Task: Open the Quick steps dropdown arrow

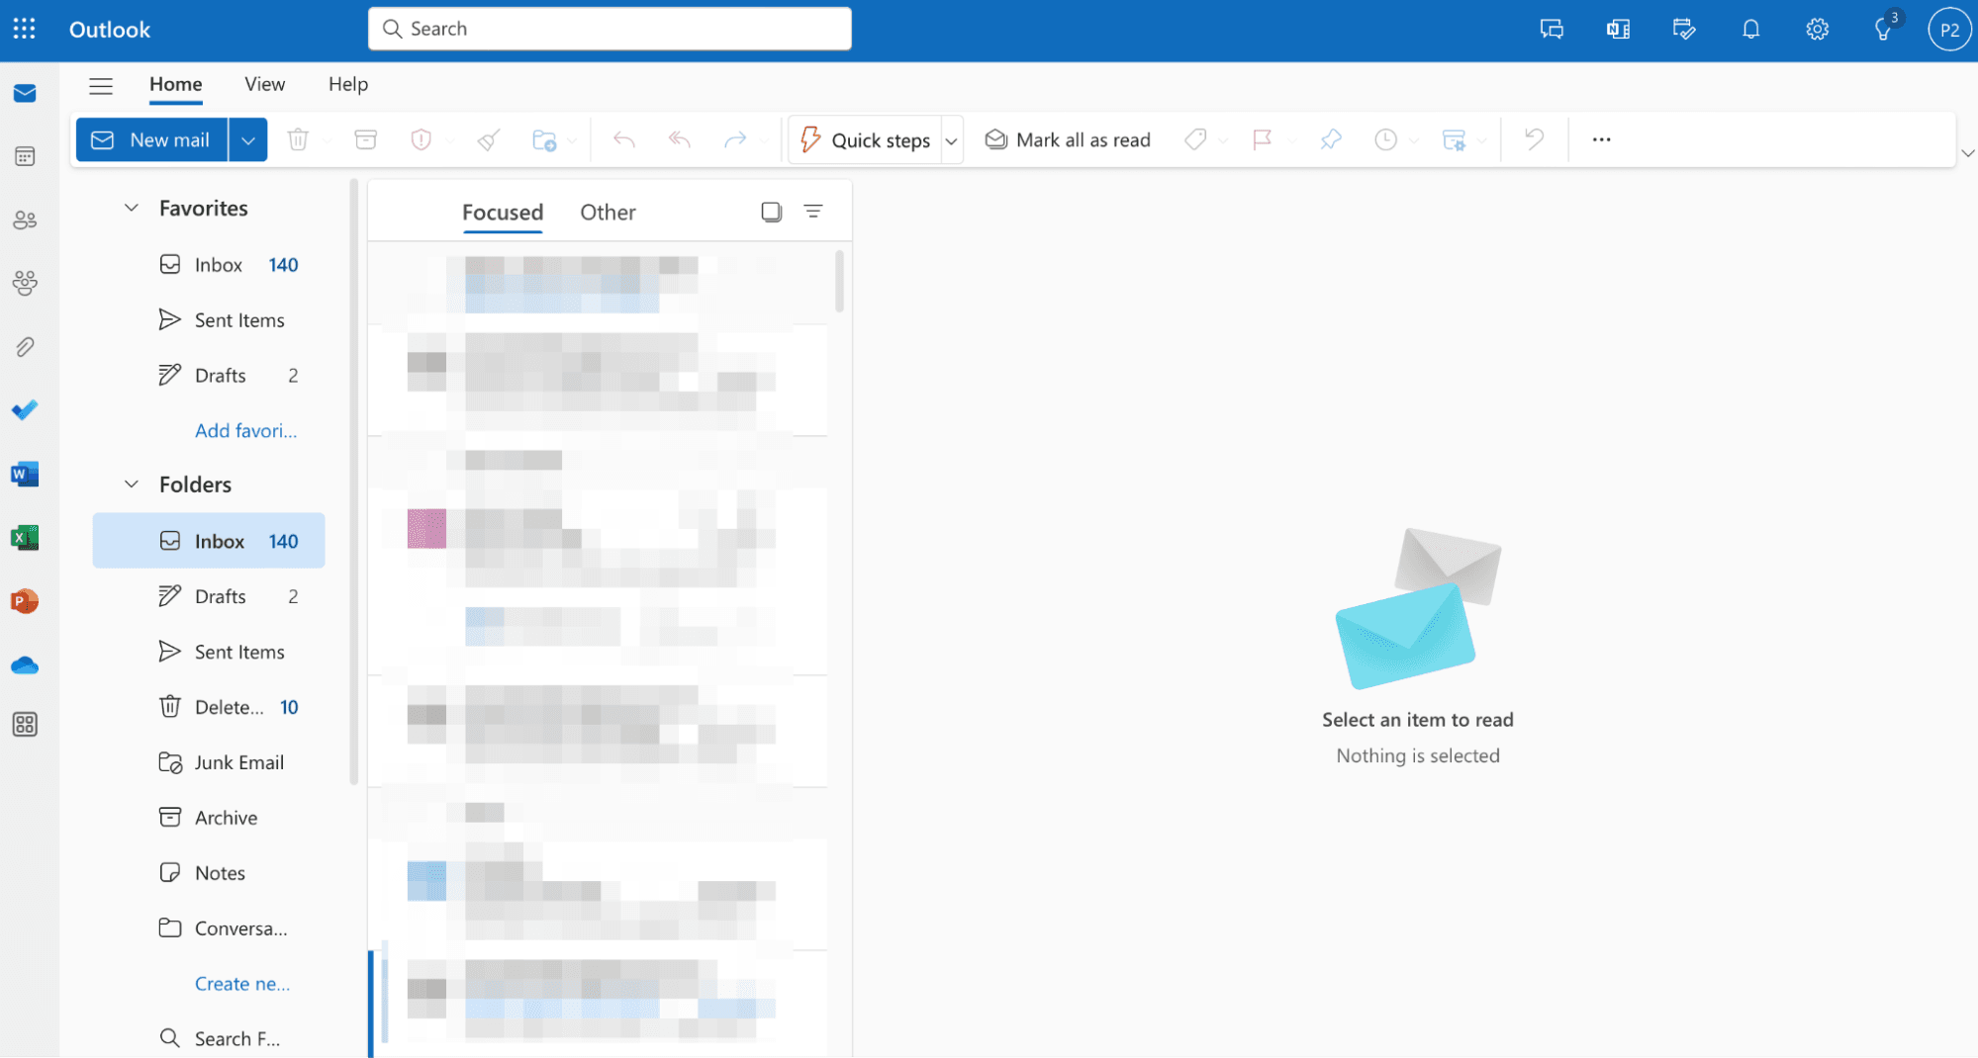Action: coord(950,139)
